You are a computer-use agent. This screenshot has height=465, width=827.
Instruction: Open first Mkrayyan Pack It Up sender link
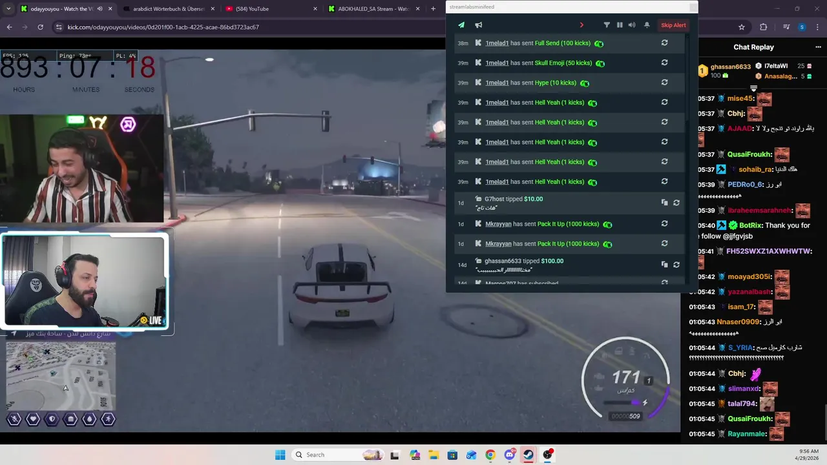tap(498, 224)
